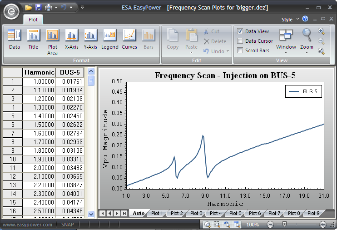Click the Legend icon
The height and width of the screenshot is (230, 337).
point(109,39)
